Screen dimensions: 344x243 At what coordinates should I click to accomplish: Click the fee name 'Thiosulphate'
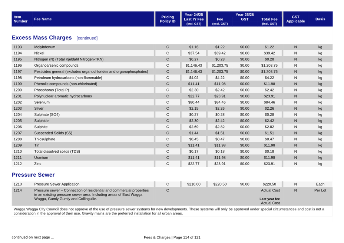pos(45,139)
